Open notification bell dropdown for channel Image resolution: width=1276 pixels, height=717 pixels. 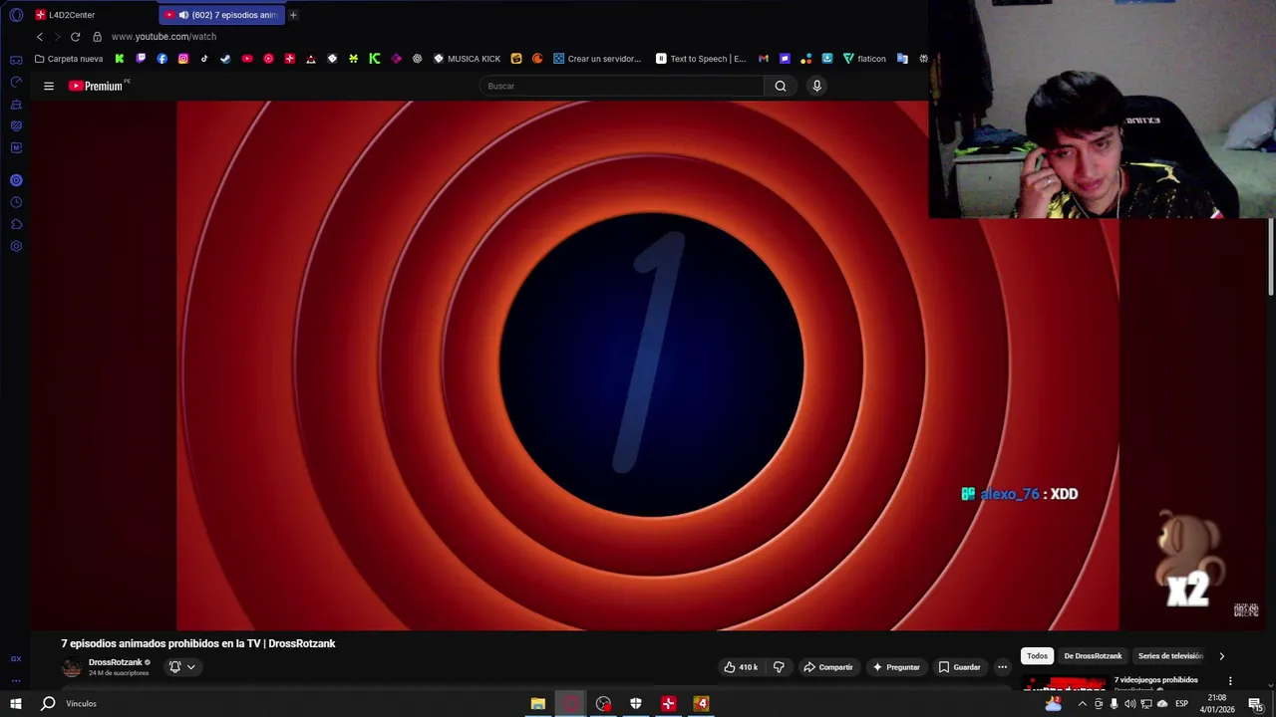pyautogui.click(x=181, y=667)
